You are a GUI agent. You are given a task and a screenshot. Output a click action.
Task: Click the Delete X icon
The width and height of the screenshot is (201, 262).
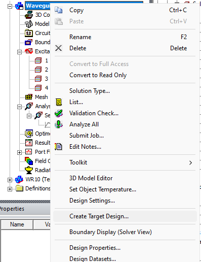(x=59, y=48)
